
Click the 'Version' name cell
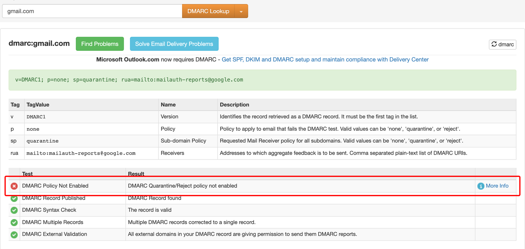188,117
